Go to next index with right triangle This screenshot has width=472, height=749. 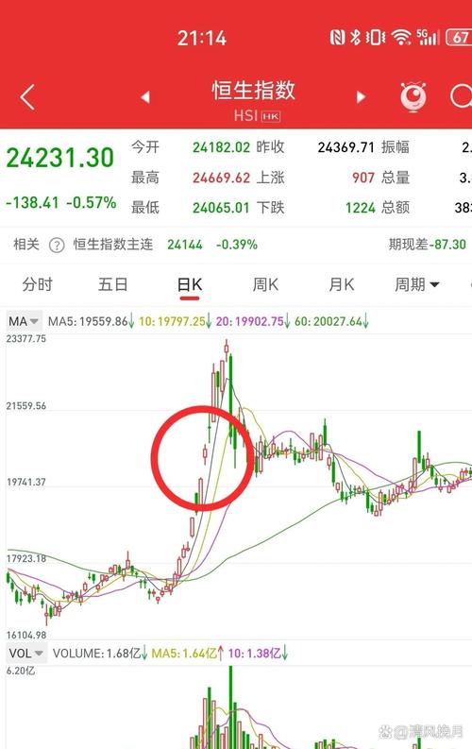(x=361, y=97)
